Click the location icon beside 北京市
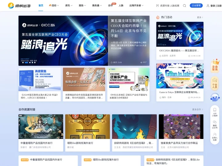Screen dimensions: 222x166 [160, 56]
